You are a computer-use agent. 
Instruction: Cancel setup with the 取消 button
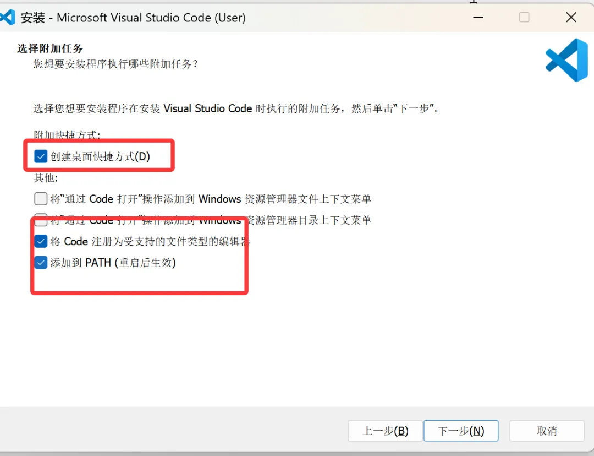[x=547, y=431]
